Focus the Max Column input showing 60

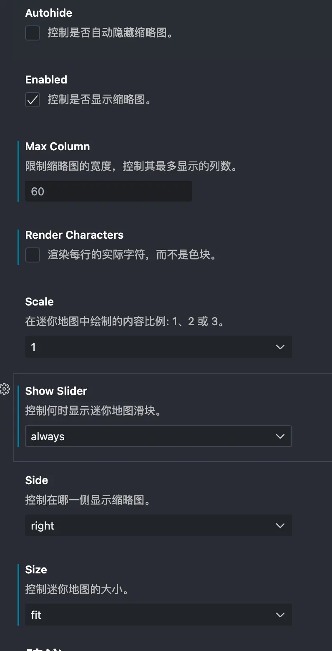coord(108,191)
